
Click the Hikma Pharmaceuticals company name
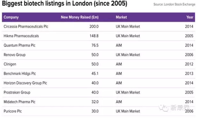pos(21,36)
